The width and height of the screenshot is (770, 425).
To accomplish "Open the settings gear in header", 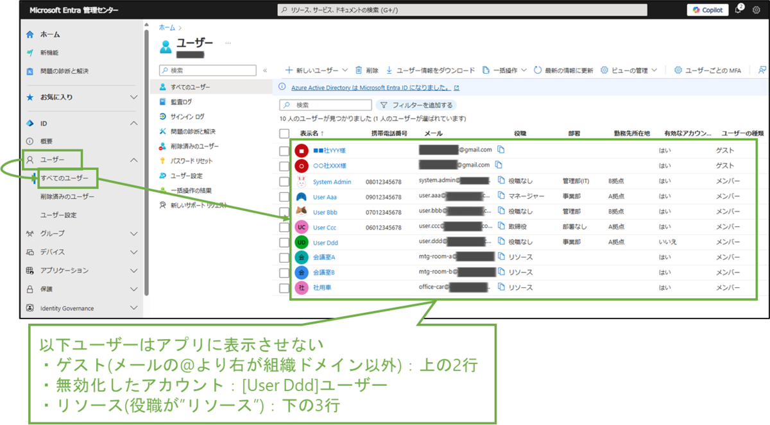I will [755, 10].
